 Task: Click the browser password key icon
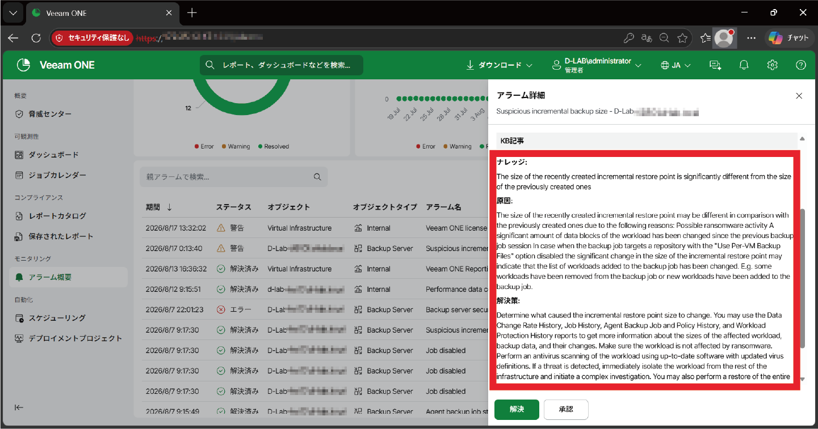[x=628, y=38]
